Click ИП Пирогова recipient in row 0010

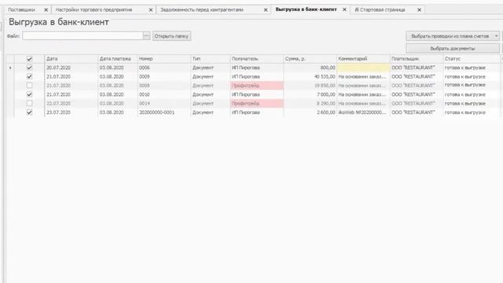pyautogui.click(x=257, y=94)
